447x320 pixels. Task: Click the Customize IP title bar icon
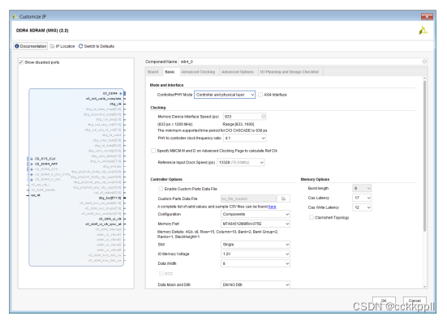tap(15, 16)
